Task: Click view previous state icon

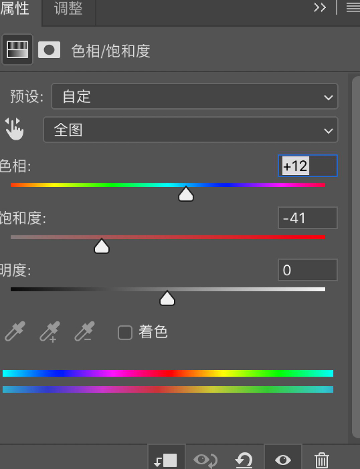Action: point(206,459)
